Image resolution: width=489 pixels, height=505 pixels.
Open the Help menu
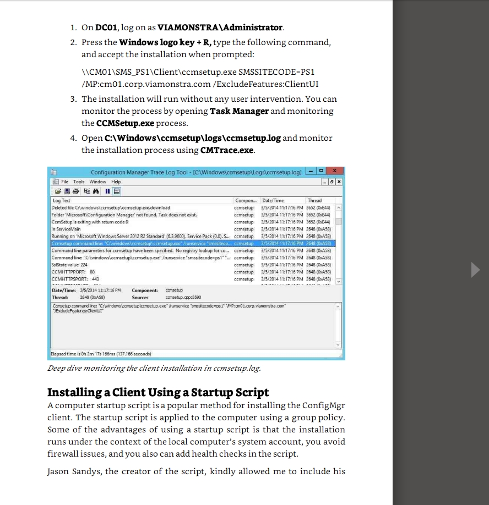[116, 182]
